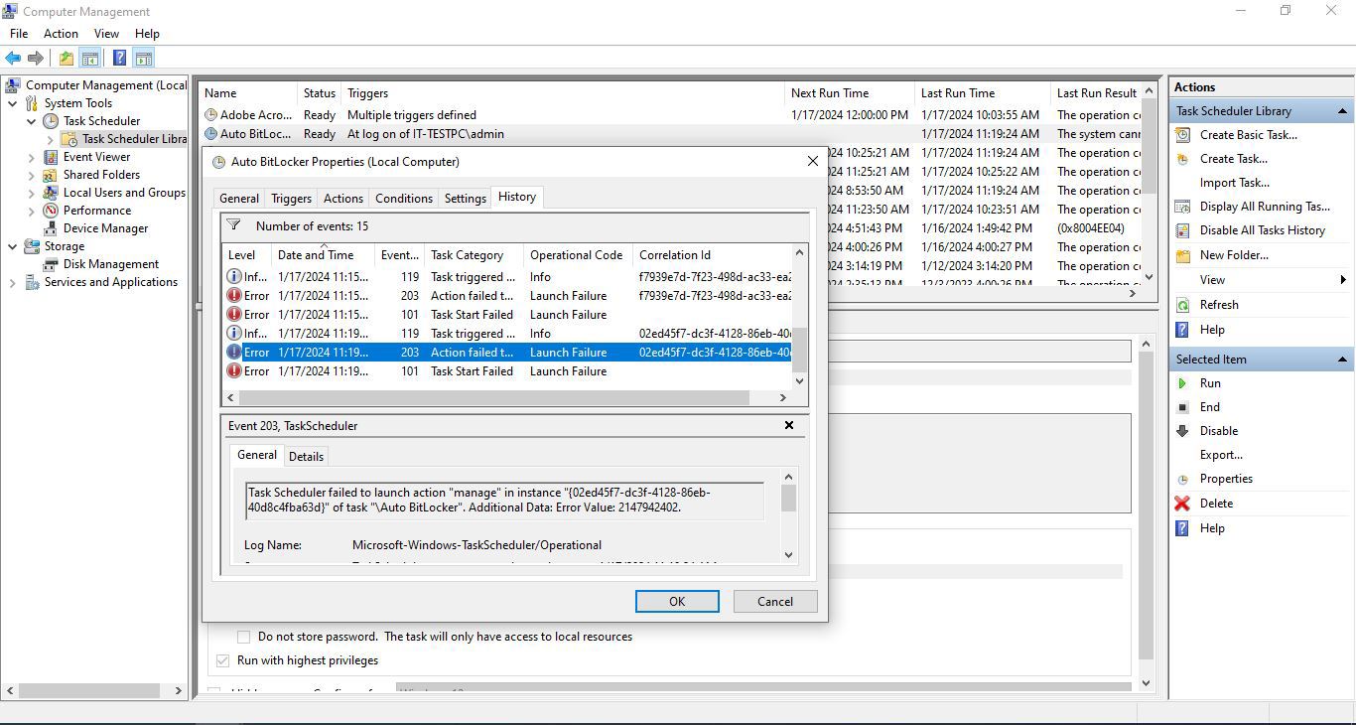Expand the Services and Applications node
The height and width of the screenshot is (725, 1356).
tap(13, 281)
